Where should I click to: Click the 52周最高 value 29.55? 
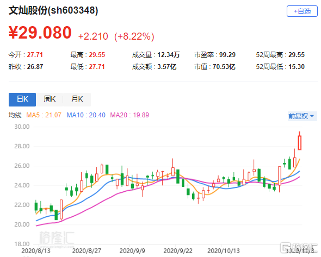point(297,55)
